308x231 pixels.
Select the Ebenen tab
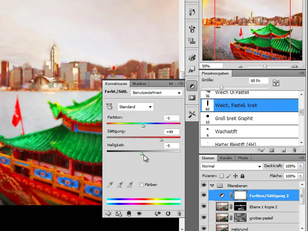pos(208,158)
